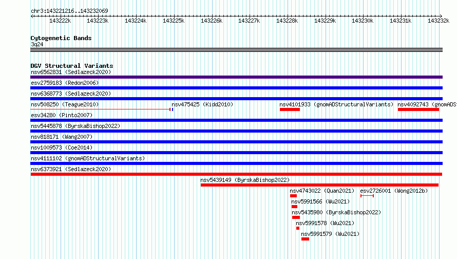Open the nsv1009573 (Coe2014) label
Viewport: 457px width, 259px height.
point(62,147)
